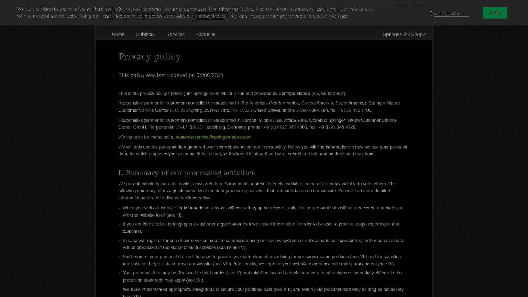Visit the SpringerLink Shop
The width and height of the screenshot is (528, 297).
404,34
